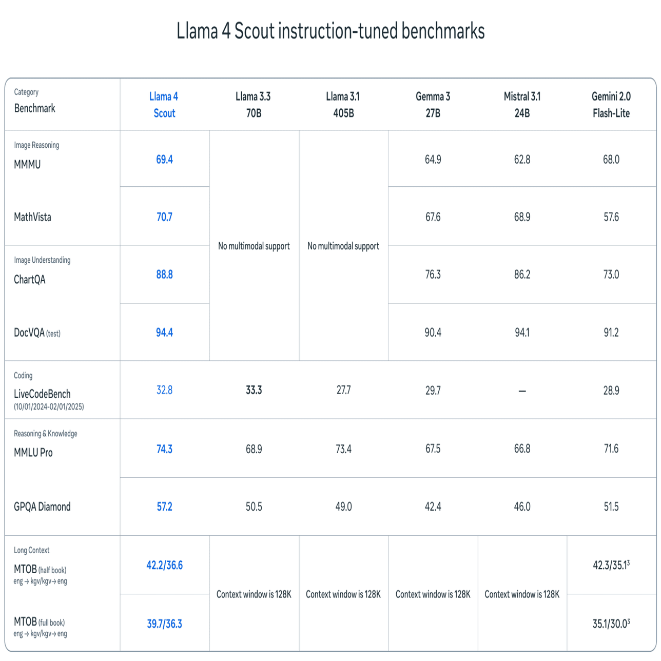Select the Mistral 3.1 24B header
Viewport: 661px width, 661px height.
pyautogui.click(x=522, y=105)
